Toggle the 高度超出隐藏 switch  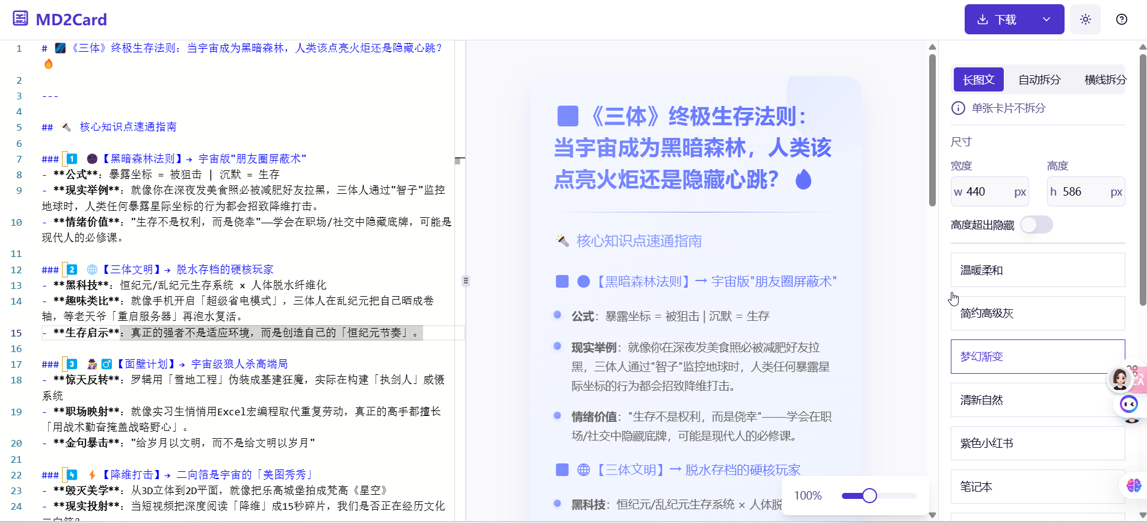1036,224
